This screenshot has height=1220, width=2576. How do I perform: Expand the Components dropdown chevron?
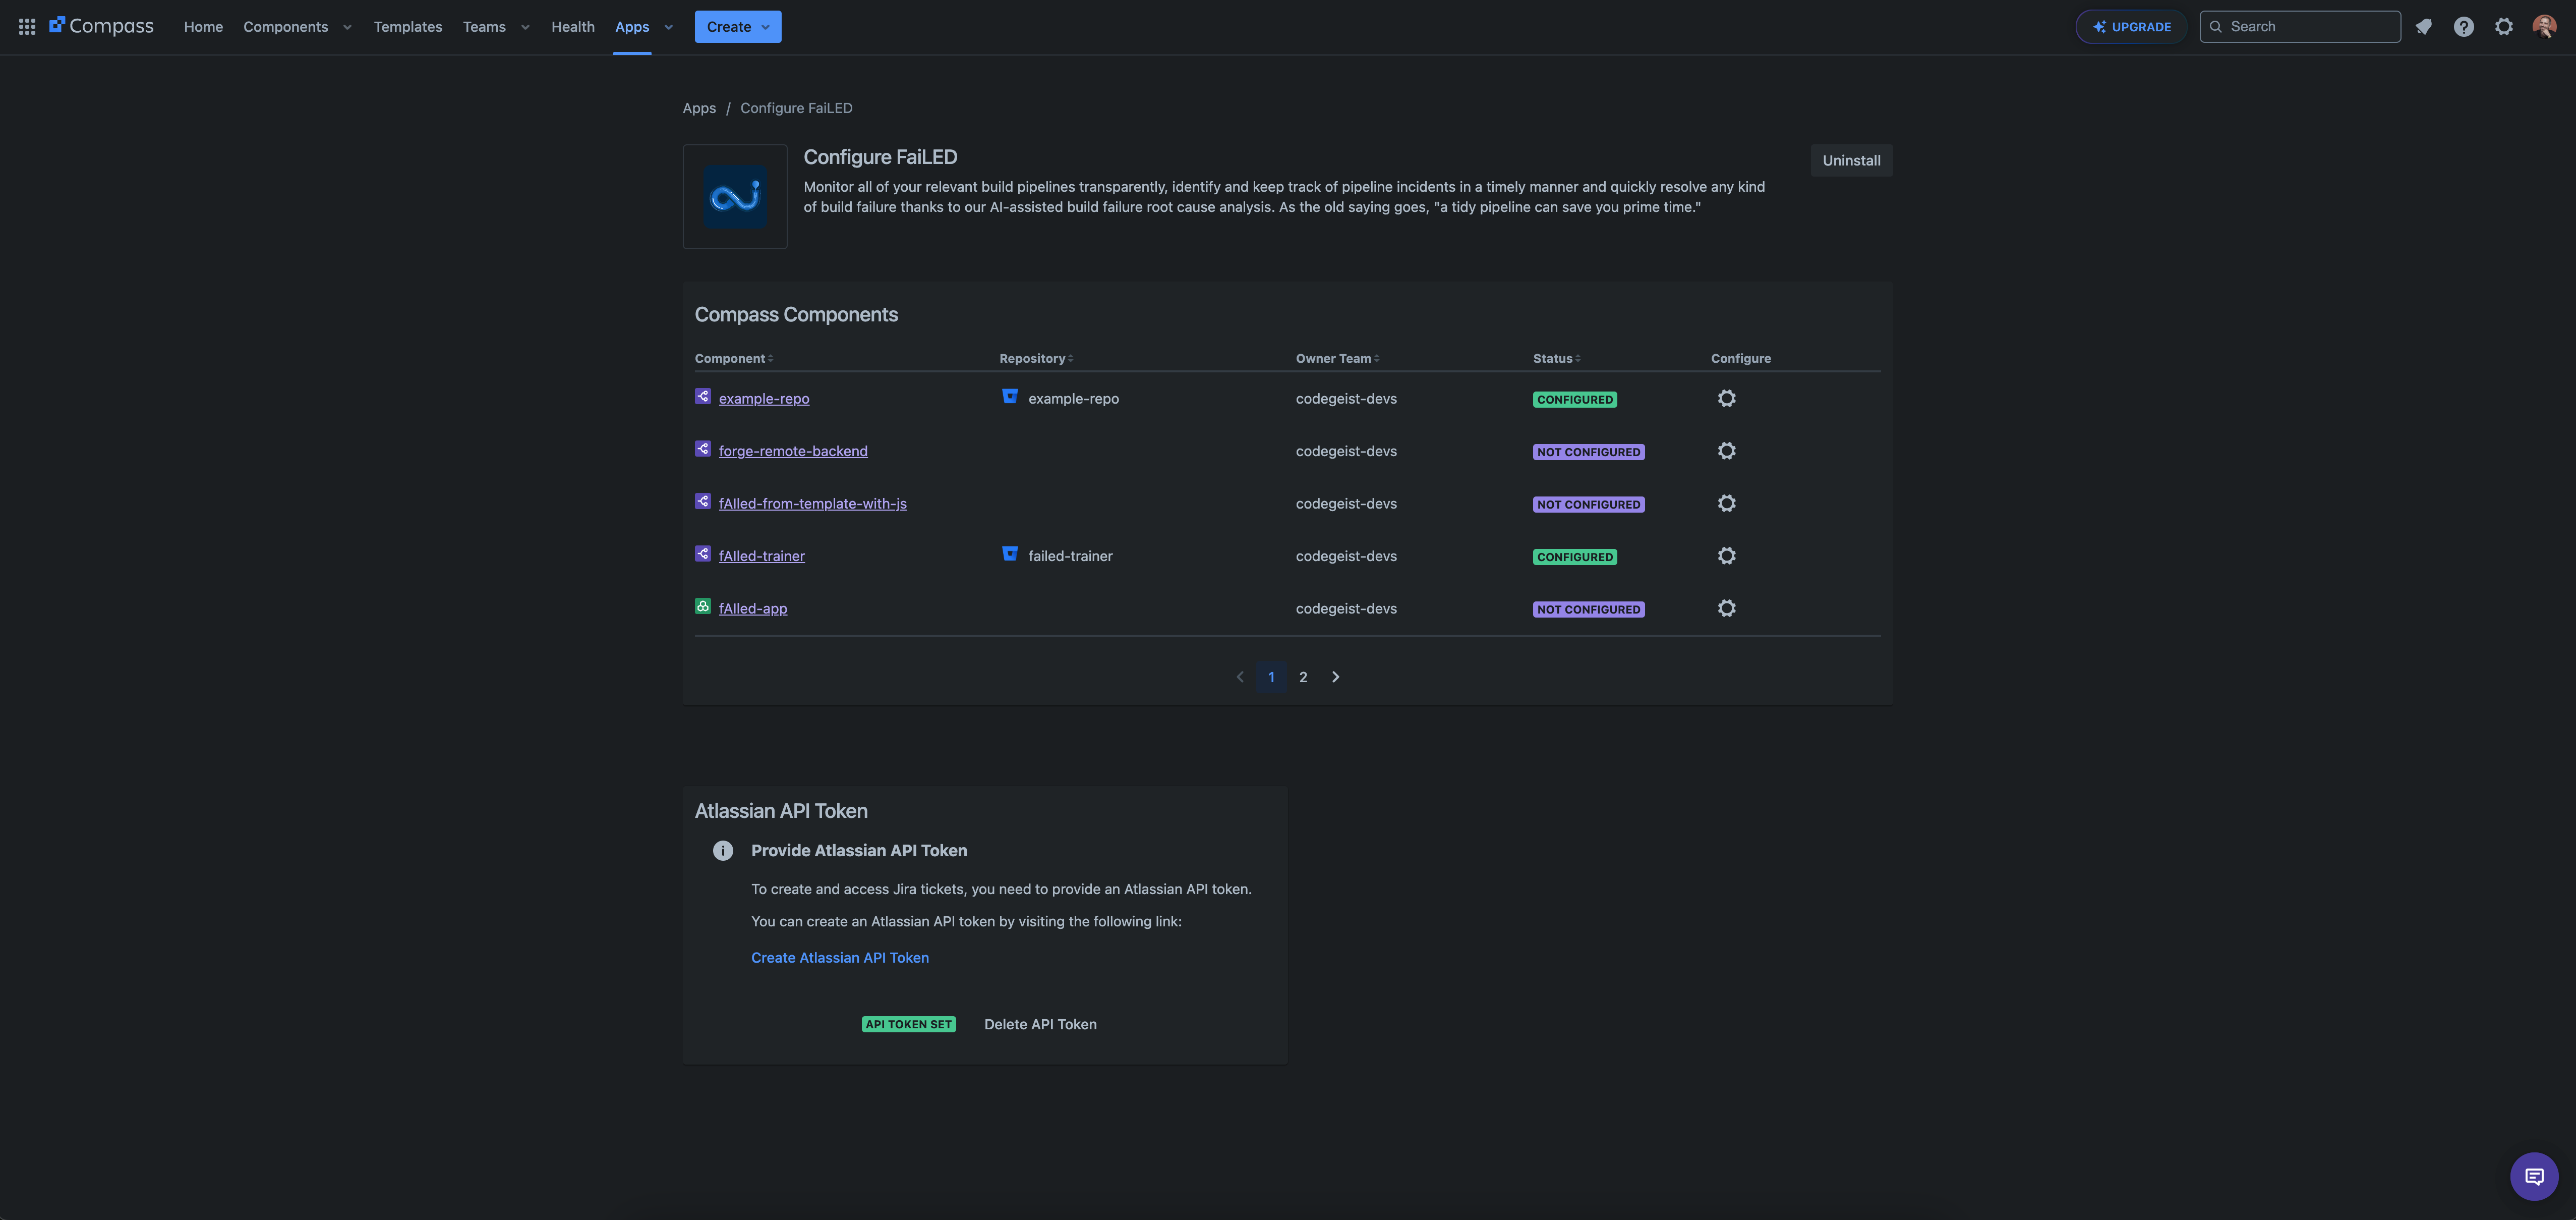(347, 27)
